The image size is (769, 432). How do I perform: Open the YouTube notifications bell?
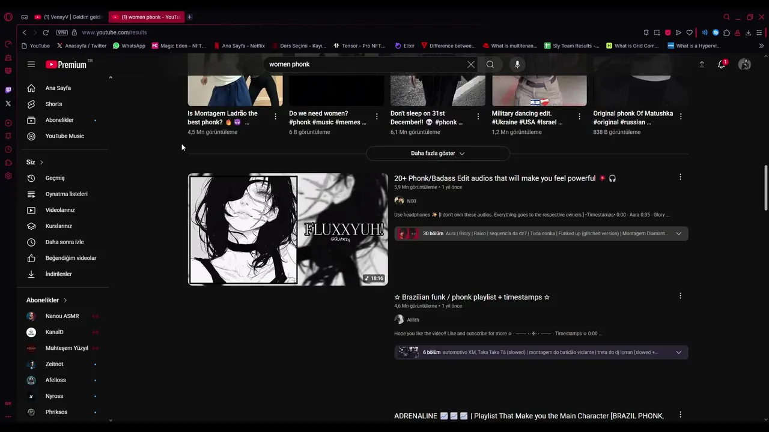click(722, 64)
